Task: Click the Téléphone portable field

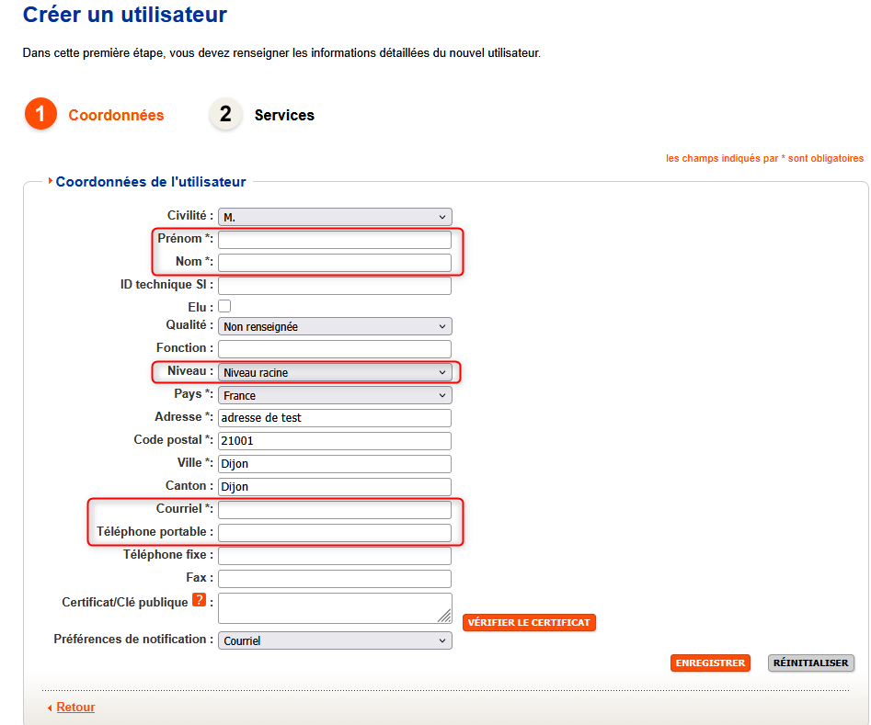Action: pos(335,533)
